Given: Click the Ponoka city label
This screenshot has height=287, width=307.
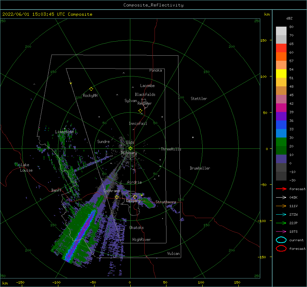Looking at the screenshot, I should pyautogui.click(x=156, y=70).
